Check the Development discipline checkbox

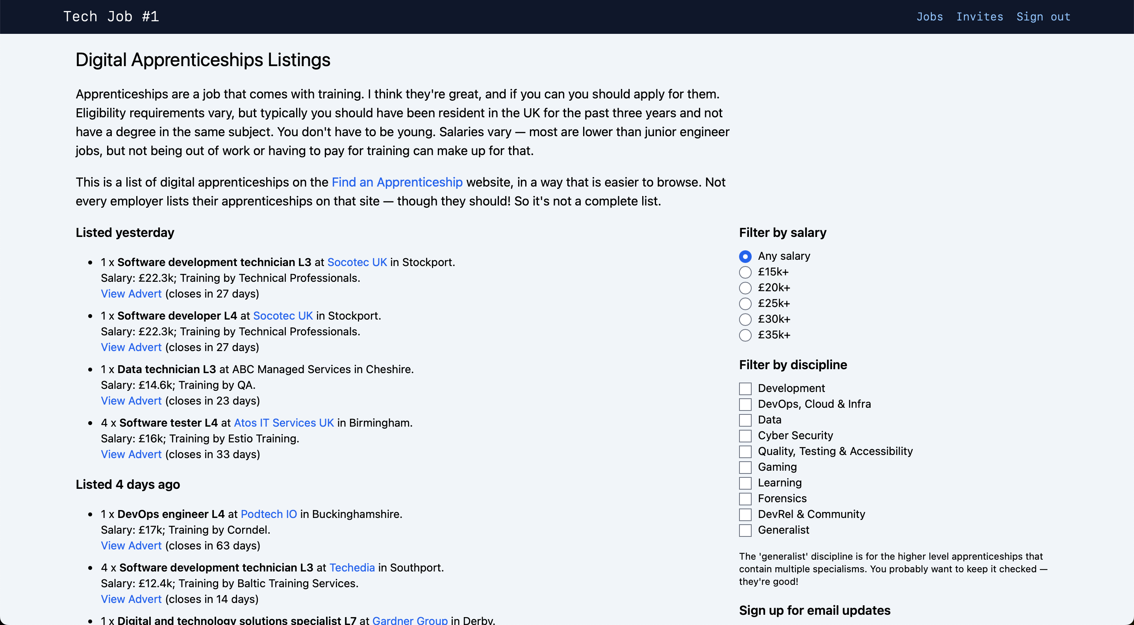click(745, 388)
